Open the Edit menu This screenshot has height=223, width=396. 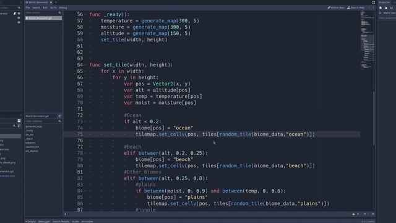[45, 7]
